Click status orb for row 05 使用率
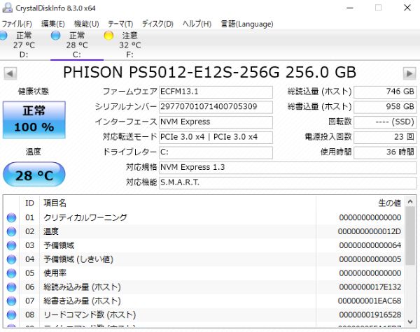420x332 pixels. coord(11,273)
